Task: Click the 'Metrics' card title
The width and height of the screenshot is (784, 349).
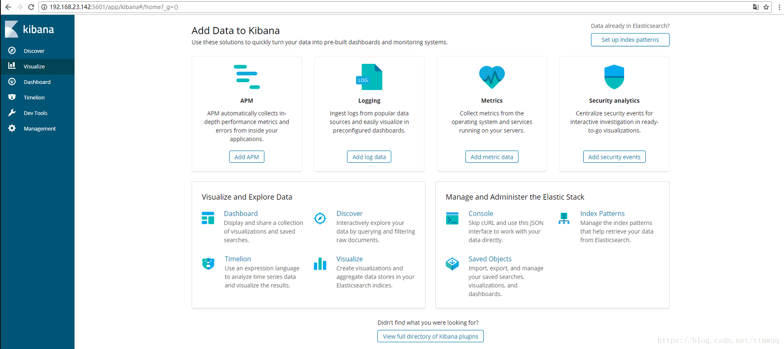Action: click(x=492, y=101)
